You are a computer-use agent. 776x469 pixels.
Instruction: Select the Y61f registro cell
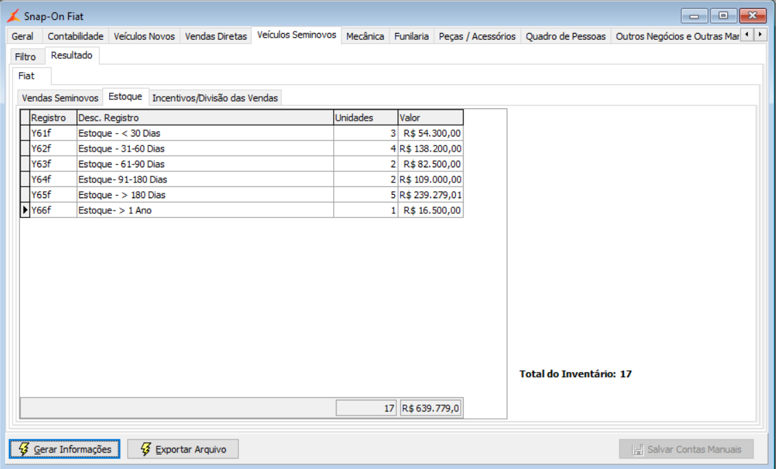tap(54, 133)
